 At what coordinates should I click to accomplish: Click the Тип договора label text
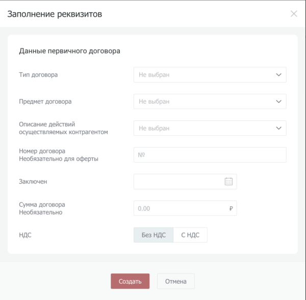tap(38, 75)
